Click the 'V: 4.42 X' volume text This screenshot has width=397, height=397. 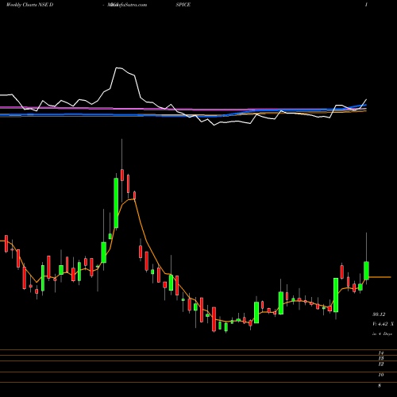click(x=383, y=324)
